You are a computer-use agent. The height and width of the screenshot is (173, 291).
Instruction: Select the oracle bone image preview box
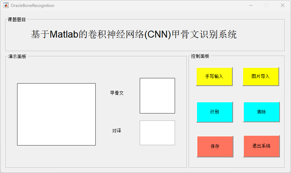pos(157,96)
